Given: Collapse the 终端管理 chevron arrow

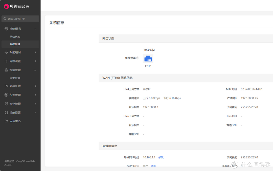Looking at the screenshot, I should pos(35,70).
